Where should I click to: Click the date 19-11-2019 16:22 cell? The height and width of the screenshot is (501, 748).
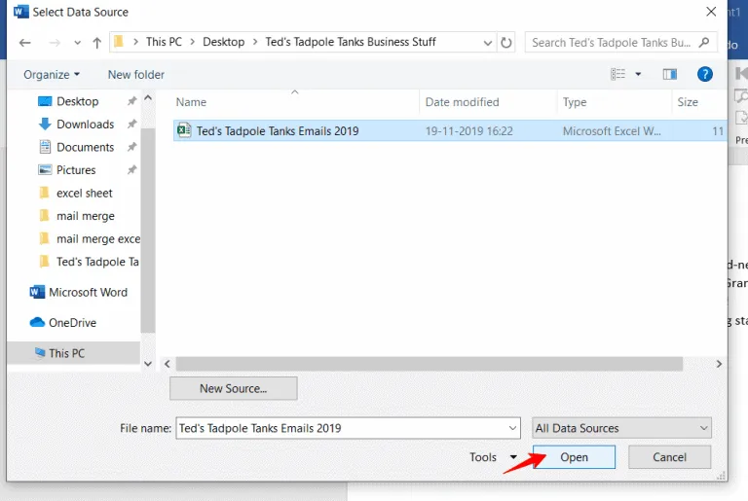(468, 131)
